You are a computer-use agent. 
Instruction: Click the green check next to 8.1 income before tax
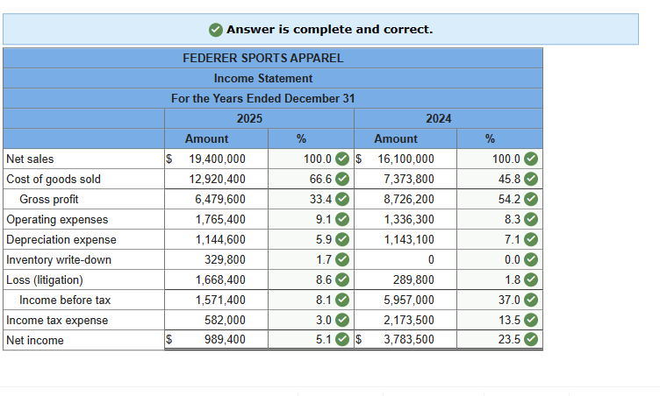[x=342, y=301]
